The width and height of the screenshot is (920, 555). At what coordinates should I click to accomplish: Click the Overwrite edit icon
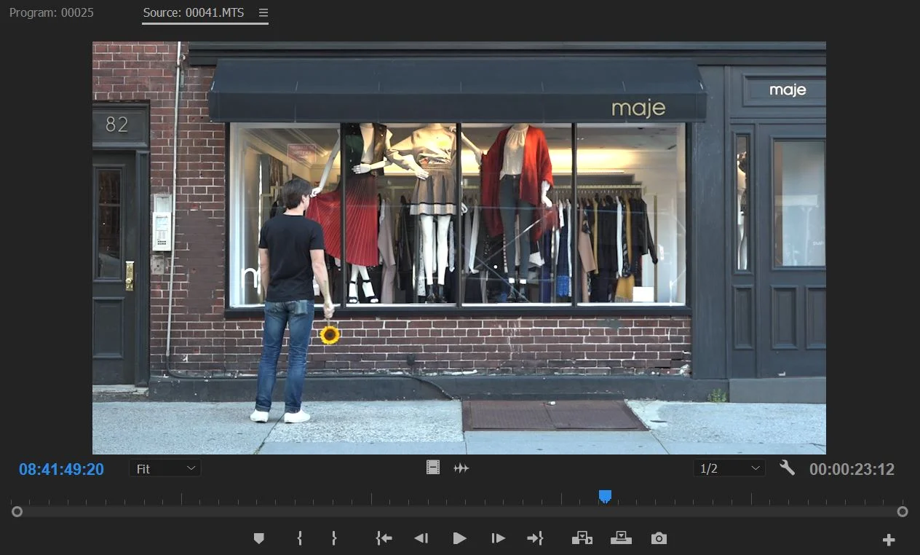point(621,538)
